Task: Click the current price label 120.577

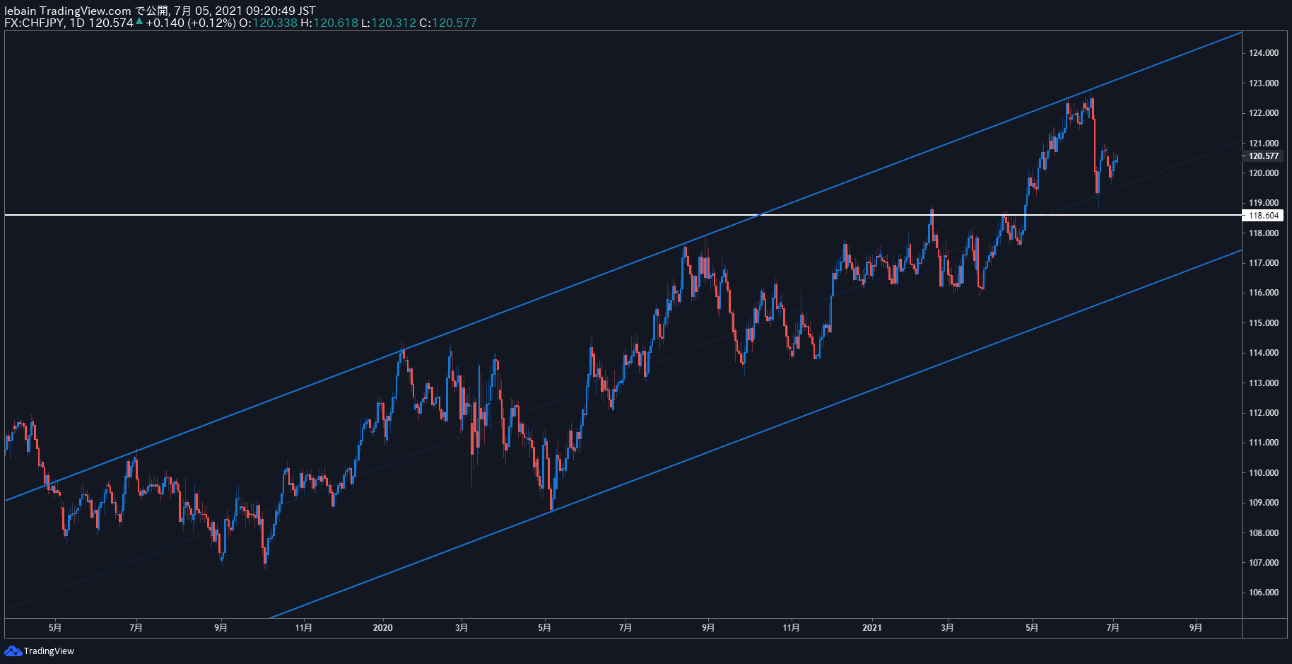Action: tap(1264, 156)
